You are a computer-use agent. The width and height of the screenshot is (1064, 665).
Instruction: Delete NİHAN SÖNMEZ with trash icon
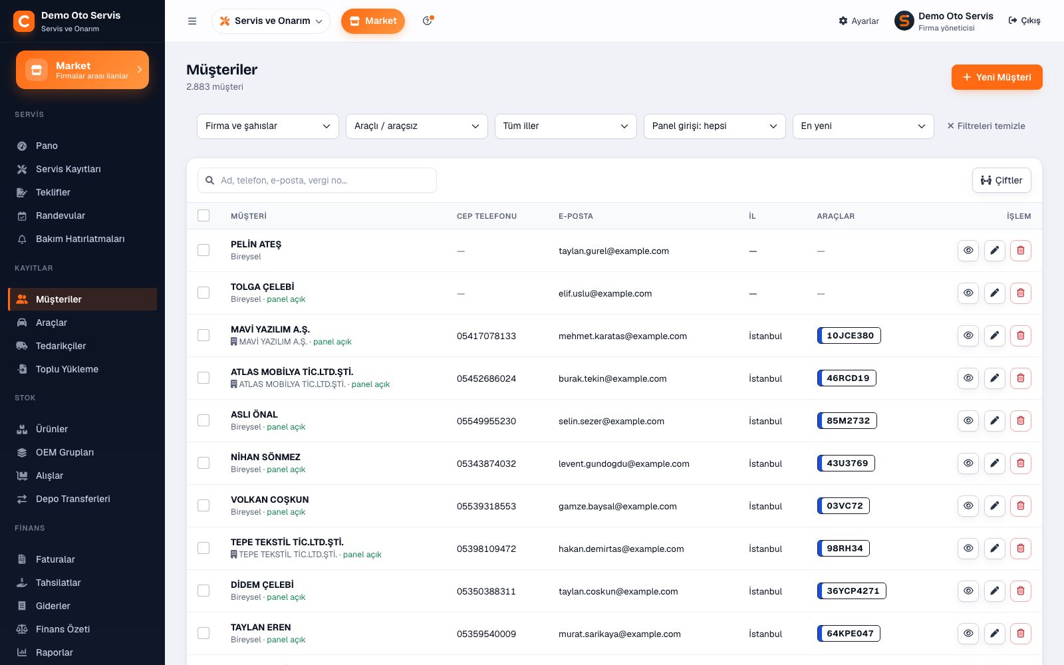pos(1021,464)
